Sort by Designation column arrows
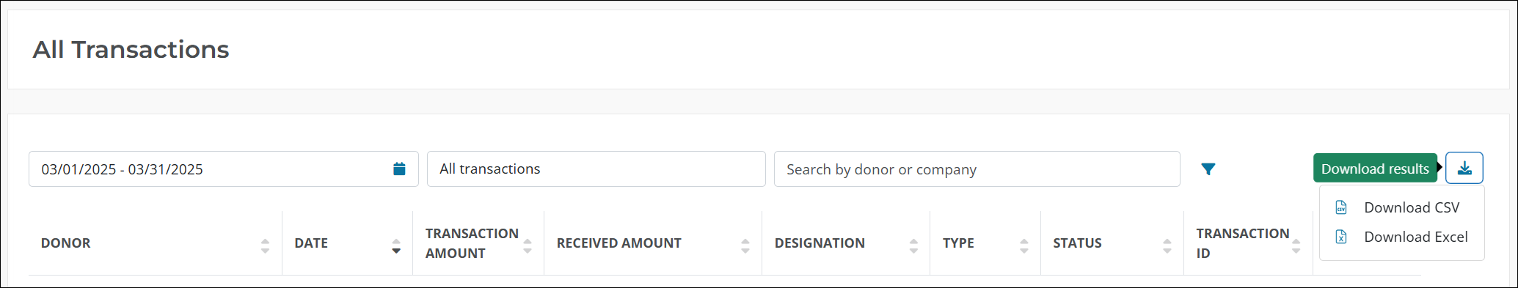Image resolution: width=1518 pixels, height=288 pixels. coord(913,246)
